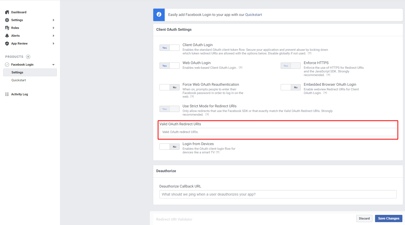Open the Activity Log menu item
Image resolution: width=405 pixels, height=225 pixels.
point(20,94)
